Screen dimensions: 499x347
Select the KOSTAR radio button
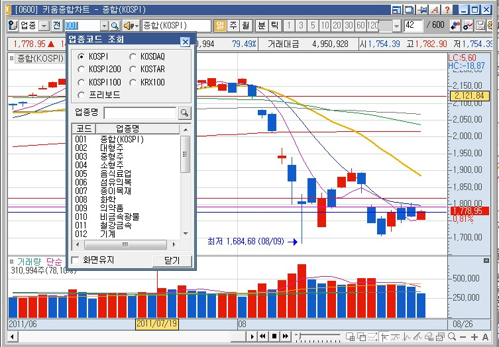tap(133, 70)
